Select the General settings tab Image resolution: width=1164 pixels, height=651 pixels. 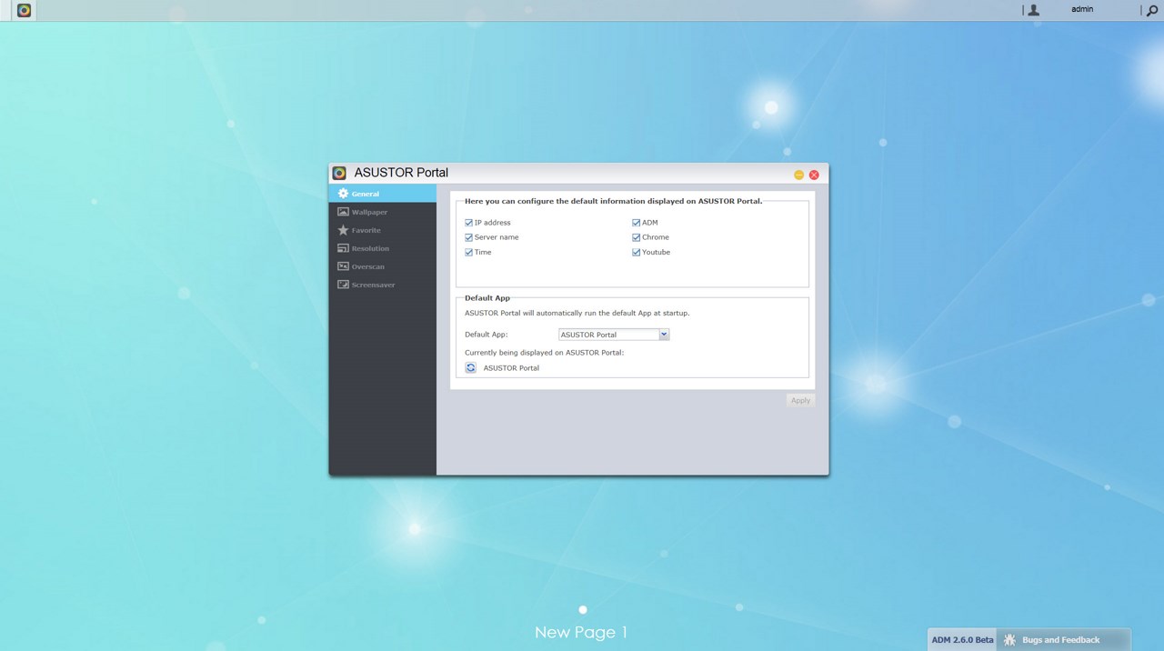[383, 194]
